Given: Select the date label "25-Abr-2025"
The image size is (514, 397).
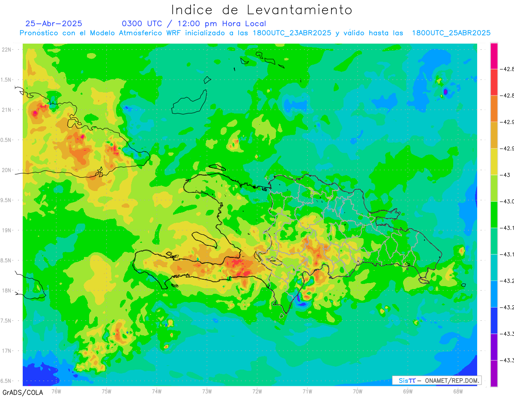Looking at the screenshot, I should (54, 24).
